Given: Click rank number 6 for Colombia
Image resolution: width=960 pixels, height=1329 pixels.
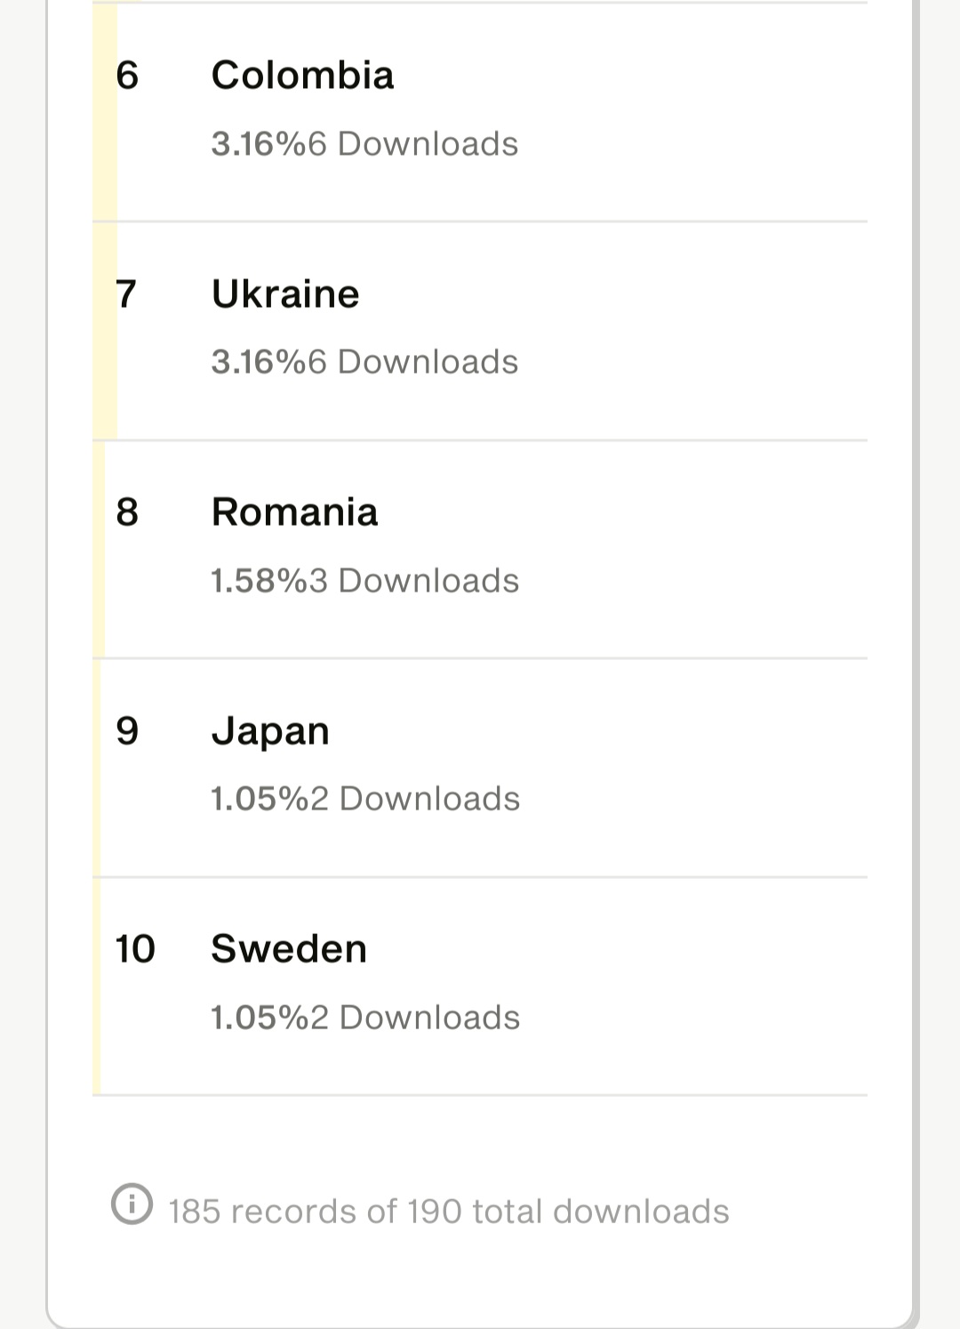Looking at the screenshot, I should click(x=127, y=76).
